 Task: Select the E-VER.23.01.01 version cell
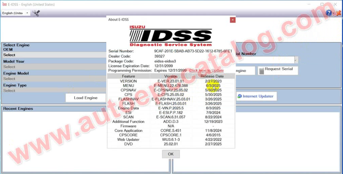tap(171, 81)
